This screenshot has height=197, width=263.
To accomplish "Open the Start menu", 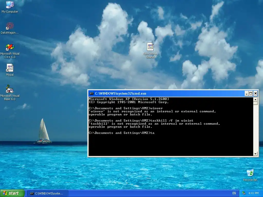I will 12,193.
